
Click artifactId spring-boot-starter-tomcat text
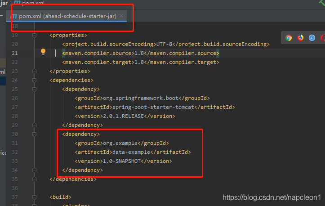pyautogui.click(x=155, y=107)
